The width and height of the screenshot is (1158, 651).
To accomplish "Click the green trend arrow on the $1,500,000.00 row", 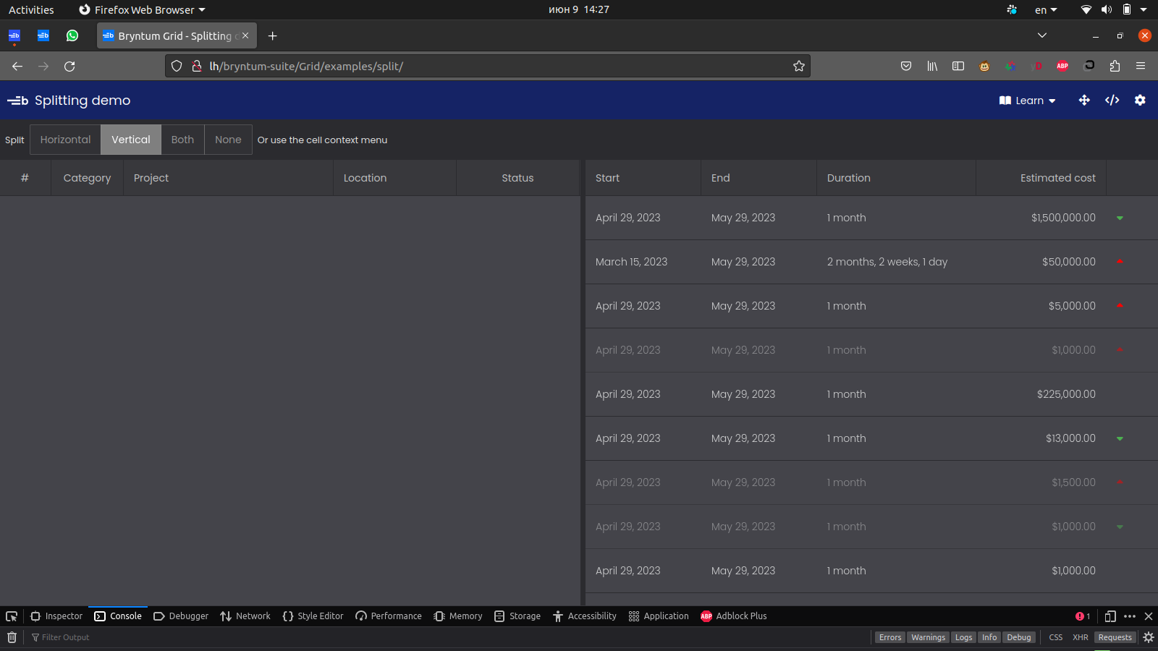I will 1120,218.
